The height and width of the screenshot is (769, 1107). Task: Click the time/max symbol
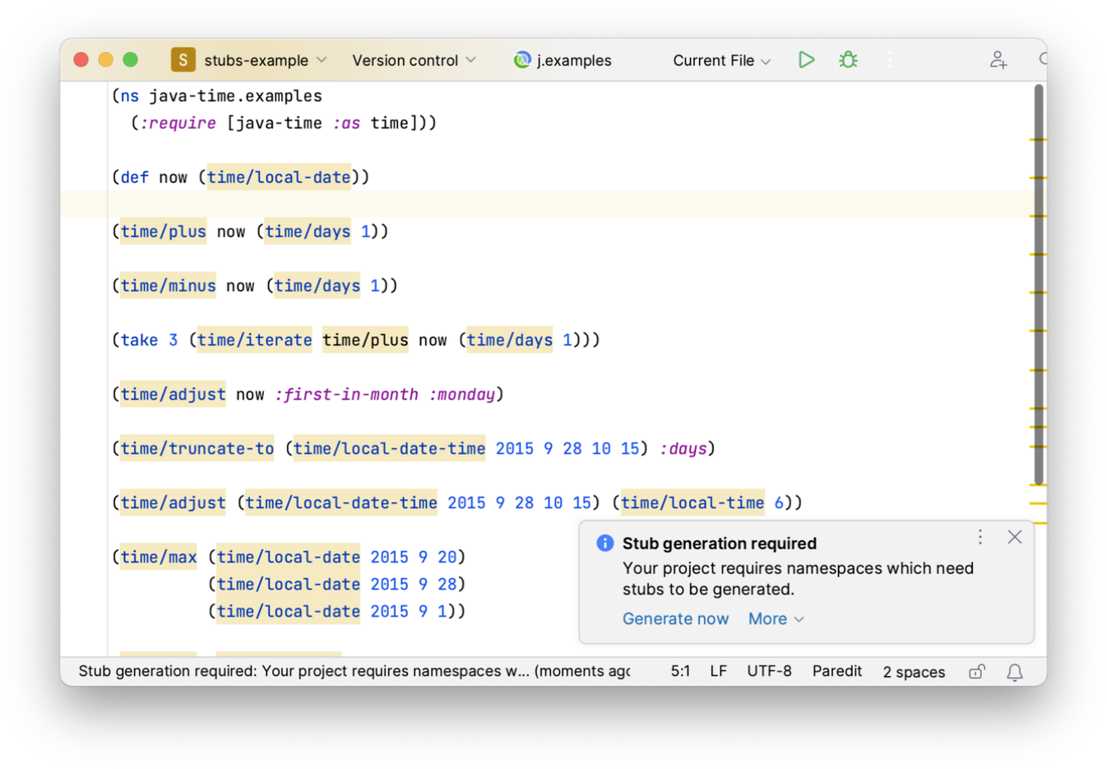tap(159, 557)
